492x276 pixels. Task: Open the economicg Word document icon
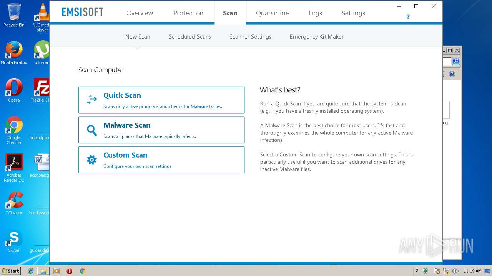[x=41, y=166]
